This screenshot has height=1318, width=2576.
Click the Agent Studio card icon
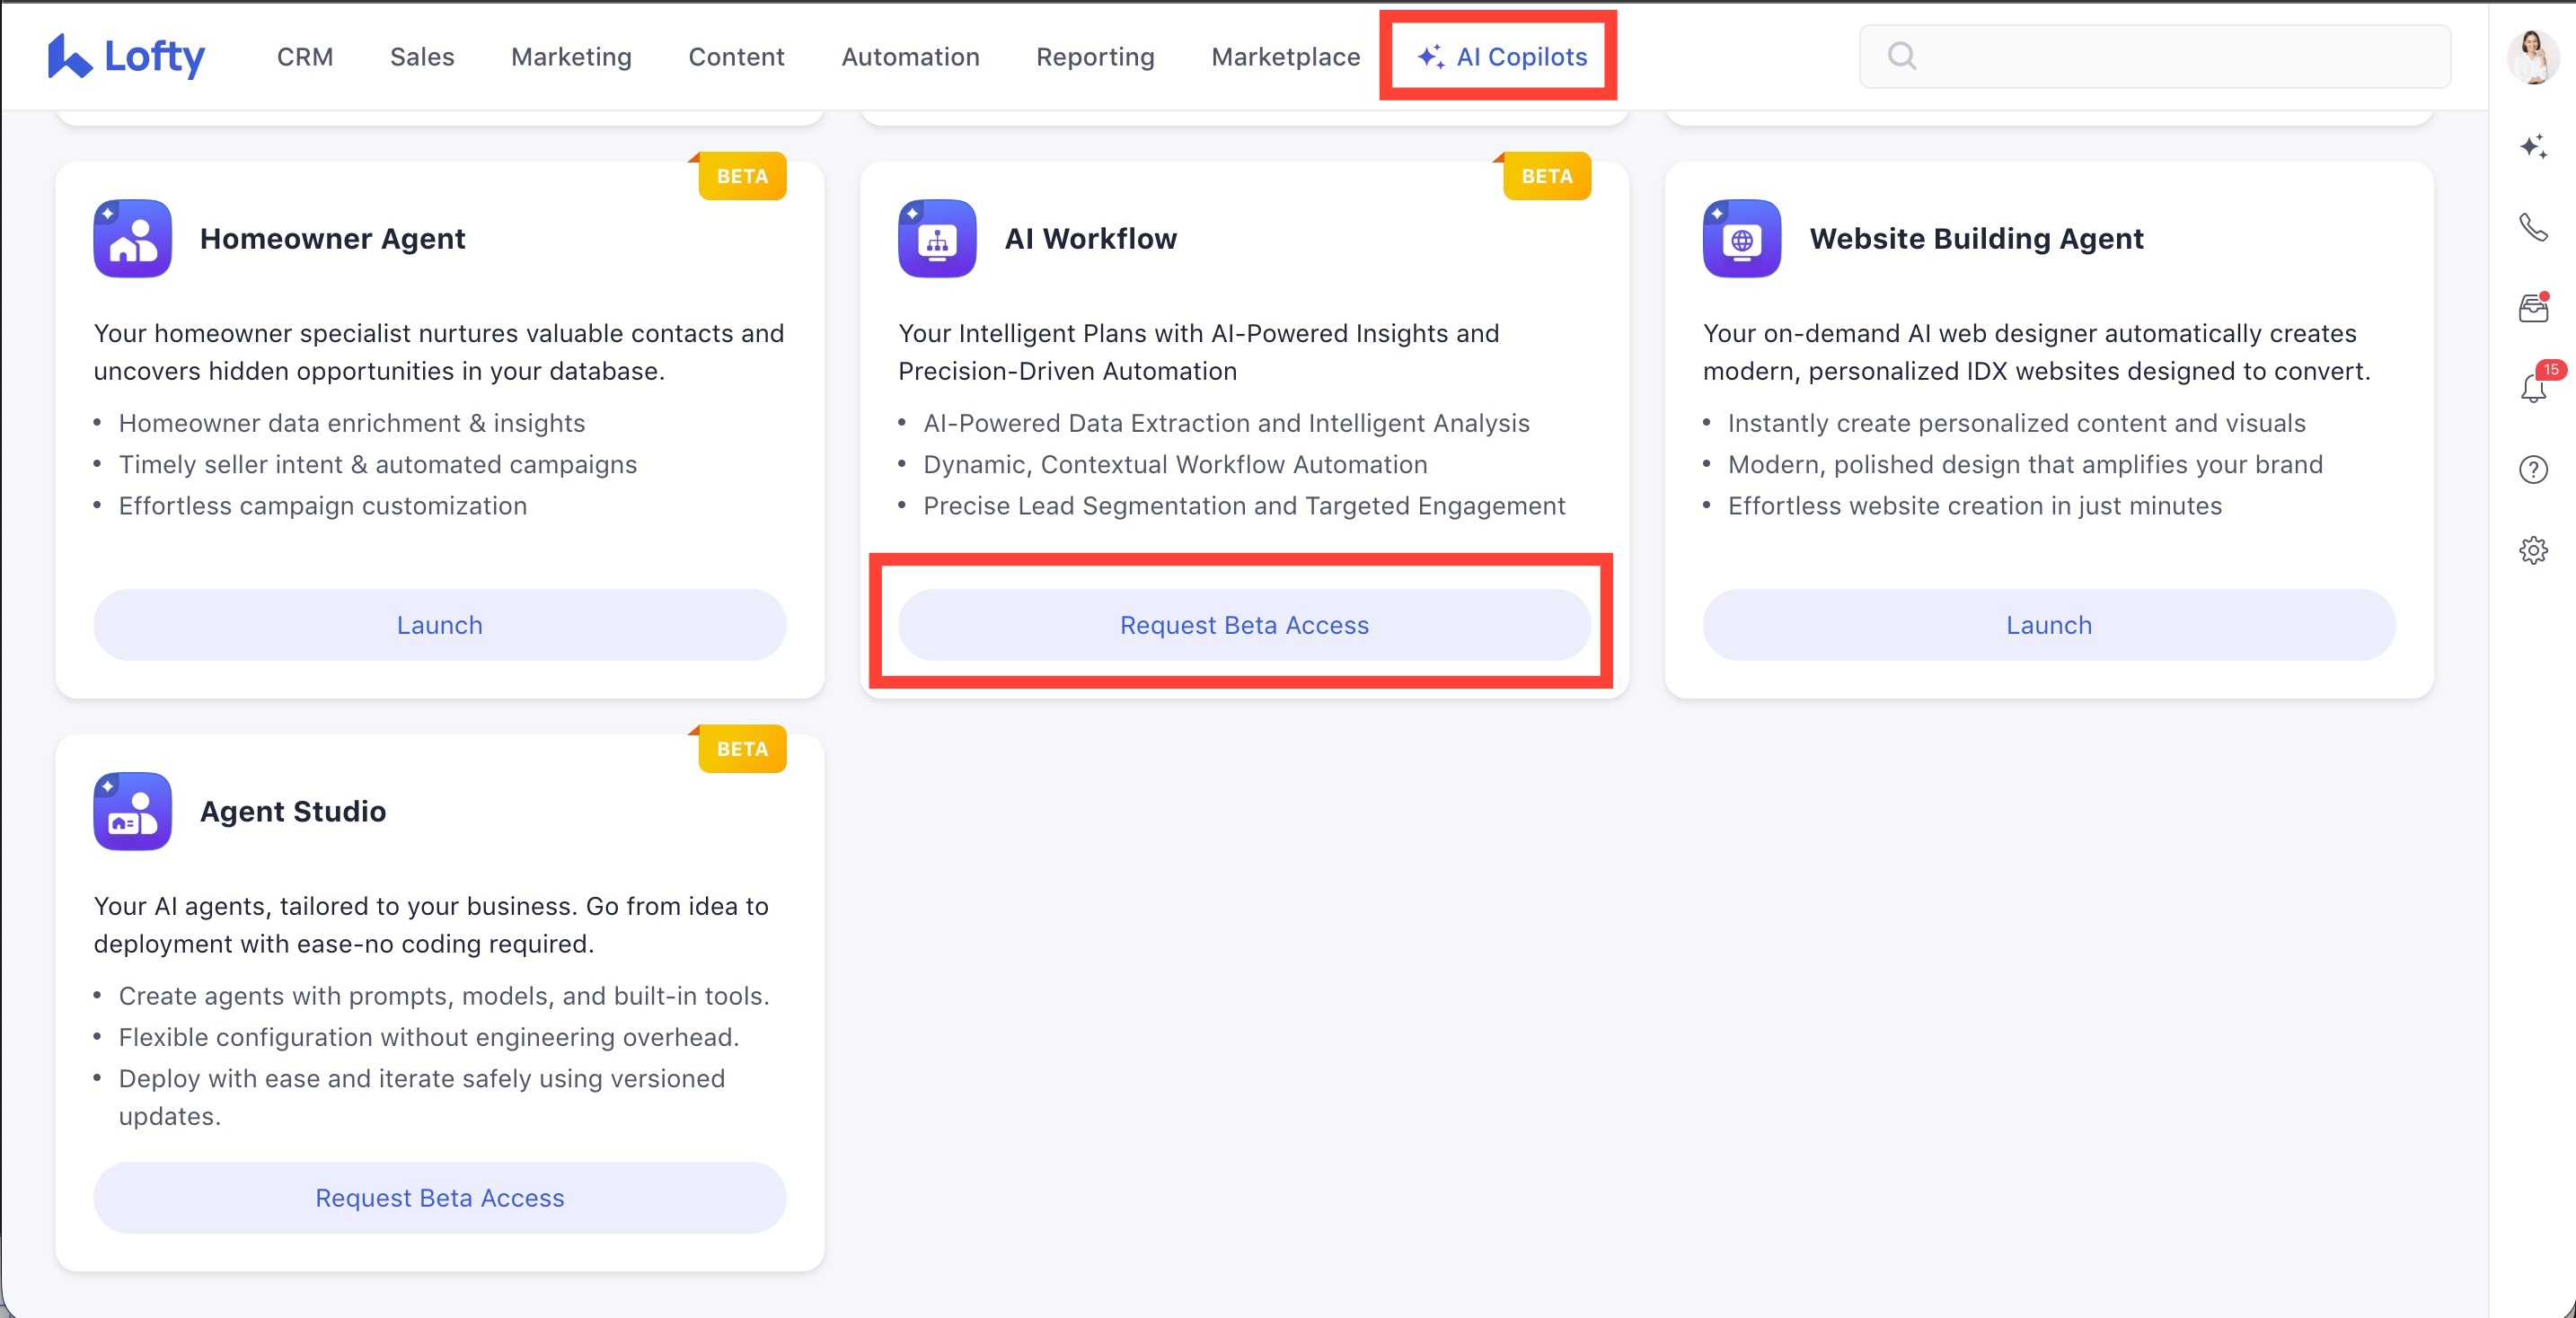(x=132, y=812)
